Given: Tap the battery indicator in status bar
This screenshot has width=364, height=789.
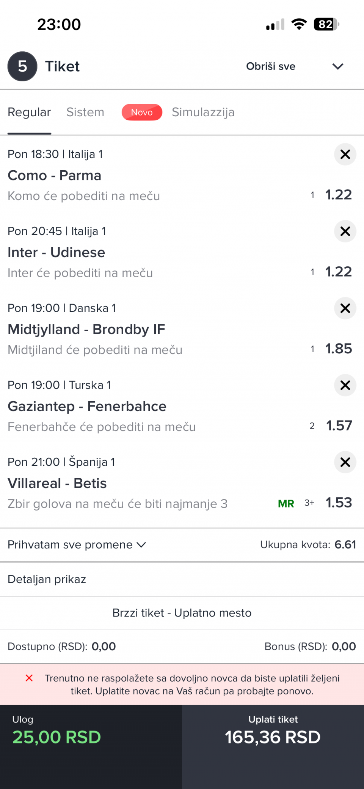Looking at the screenshot, I should (x=326, y=24).
